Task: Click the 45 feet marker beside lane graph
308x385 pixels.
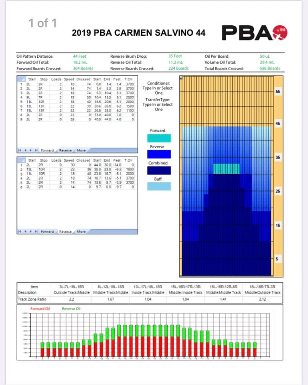Action: coord(278,124)
